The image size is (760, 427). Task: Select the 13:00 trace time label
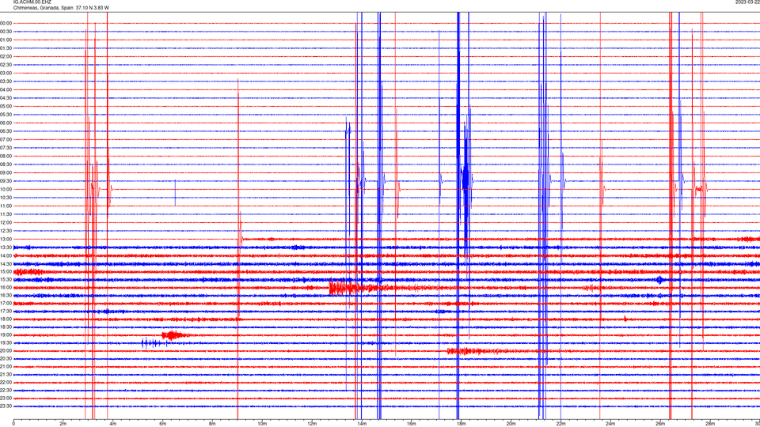(x=6, y=239)
